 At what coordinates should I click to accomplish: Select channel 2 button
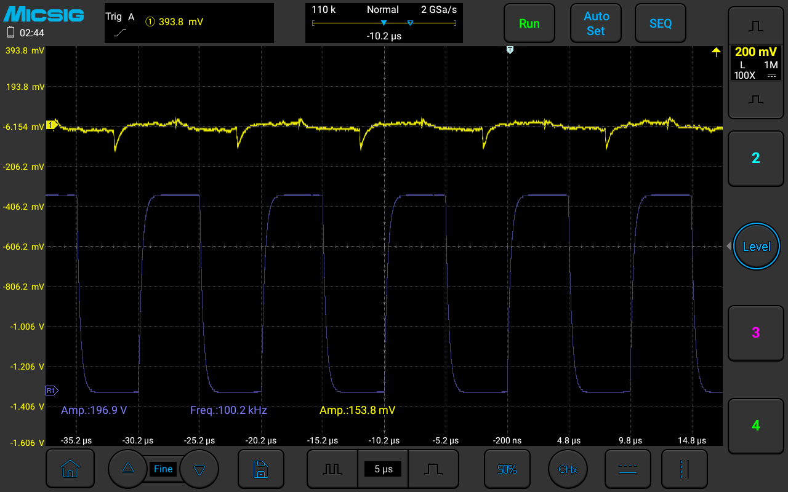(755, 158)
